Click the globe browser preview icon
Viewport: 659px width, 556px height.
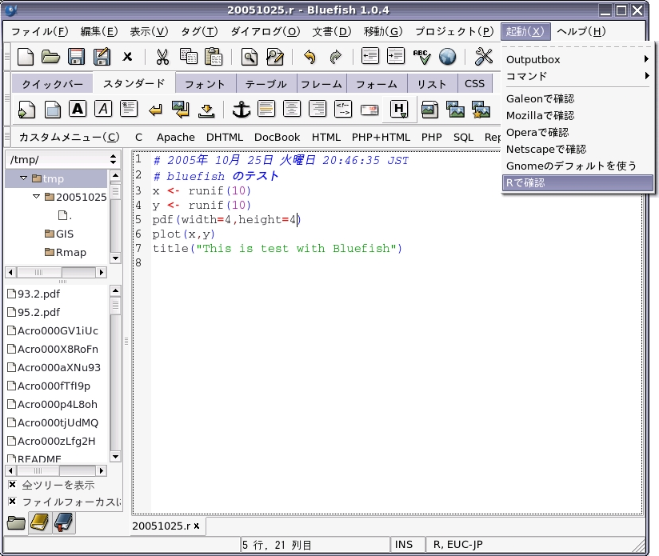click(447, 57)
